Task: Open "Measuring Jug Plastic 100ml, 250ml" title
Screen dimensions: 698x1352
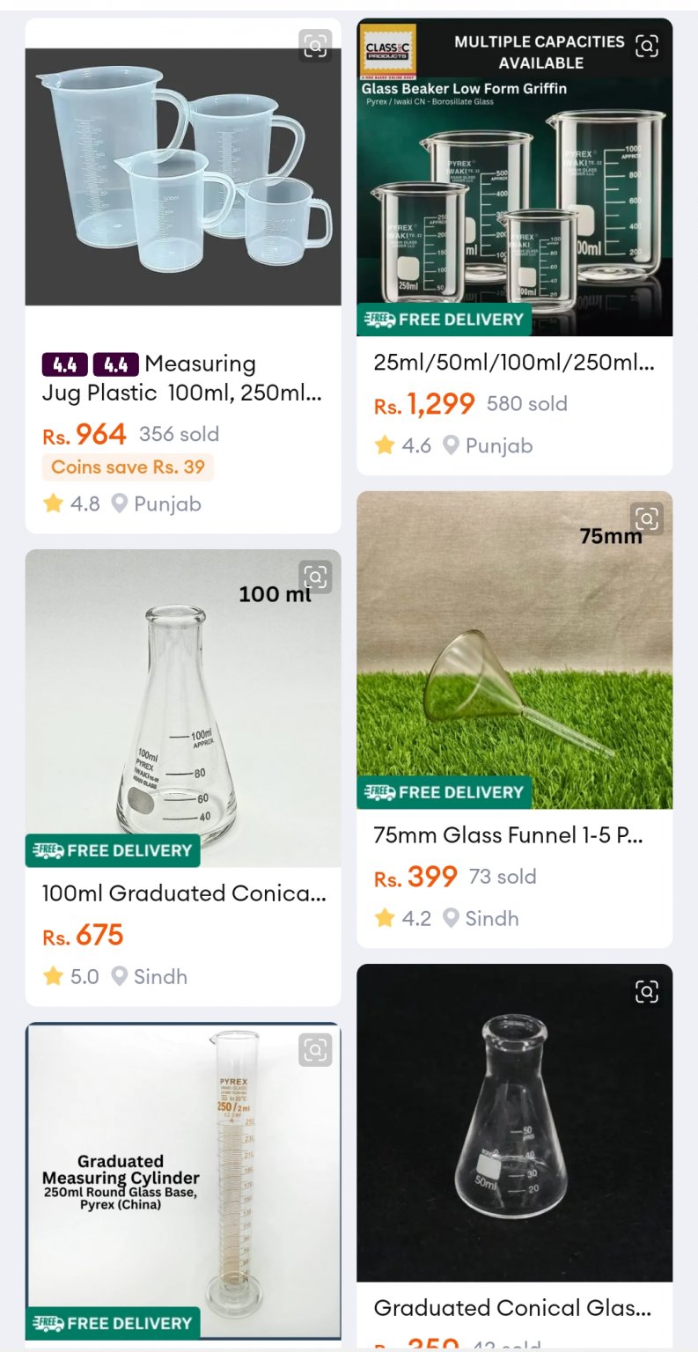Action: point(182,378)
